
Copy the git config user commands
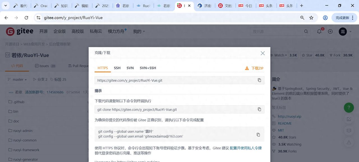pos(258,135)
